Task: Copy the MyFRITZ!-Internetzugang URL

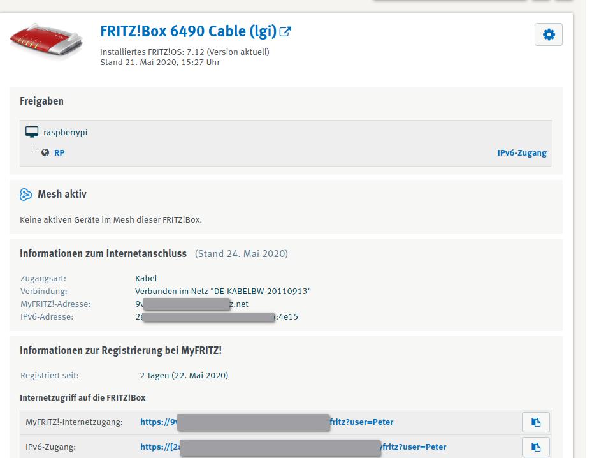Action: (535, 422)
